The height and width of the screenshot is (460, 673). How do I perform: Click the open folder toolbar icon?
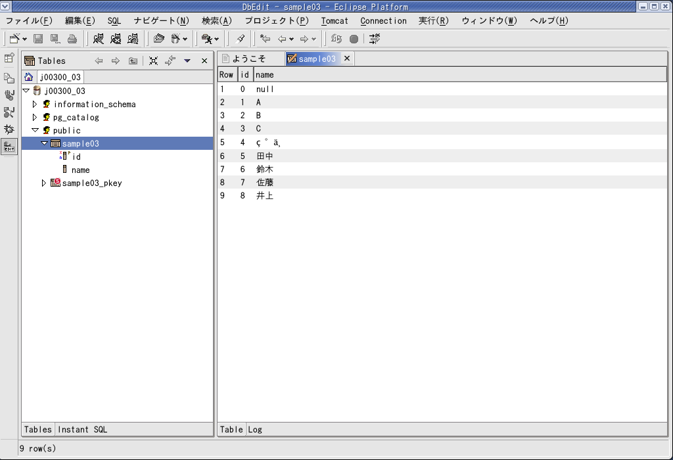(159, 39)
